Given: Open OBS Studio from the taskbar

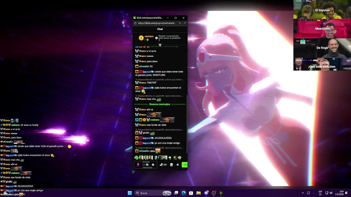Looking at the screenshot, I should 214,193.
